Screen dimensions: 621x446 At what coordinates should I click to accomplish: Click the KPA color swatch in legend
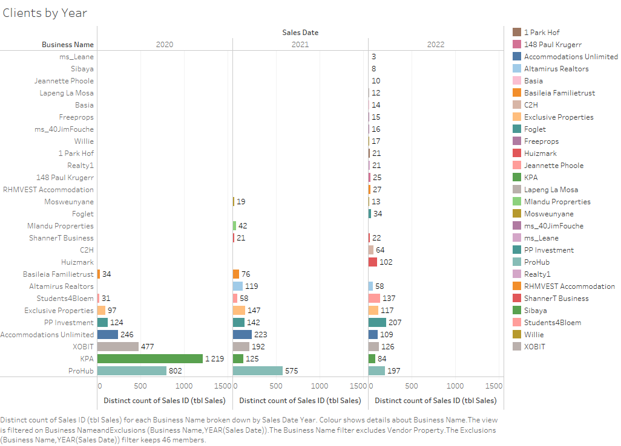point(517,178)
